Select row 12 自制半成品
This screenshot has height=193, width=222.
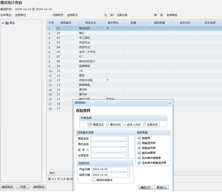coord(86,80)
